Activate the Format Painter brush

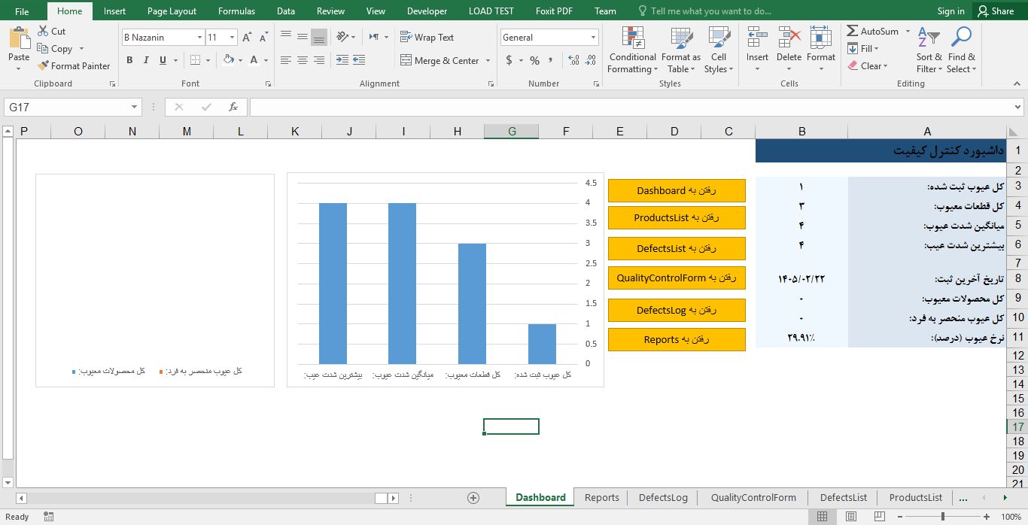coord(43,66)
